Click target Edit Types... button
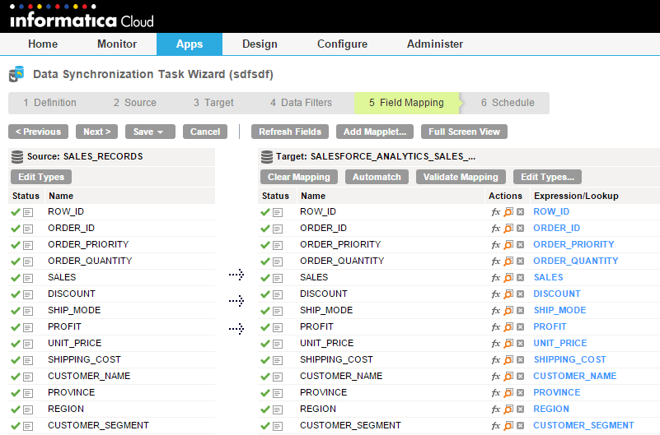Image resolution: width=660 pixels, height=435 pixels. pyautogui.click(x=548, y=177)
